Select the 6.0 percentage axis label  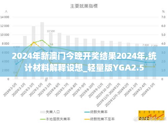tap(163, 26)
